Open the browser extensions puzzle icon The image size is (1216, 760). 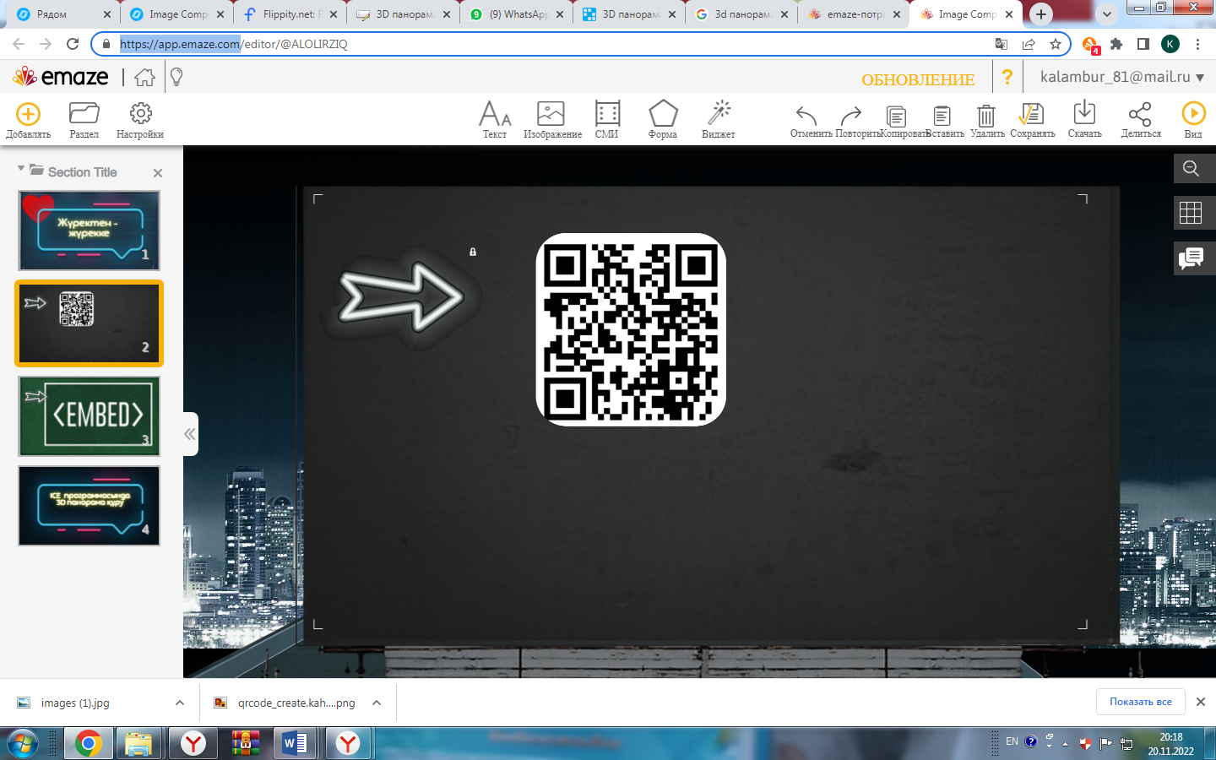point(1116,44)
